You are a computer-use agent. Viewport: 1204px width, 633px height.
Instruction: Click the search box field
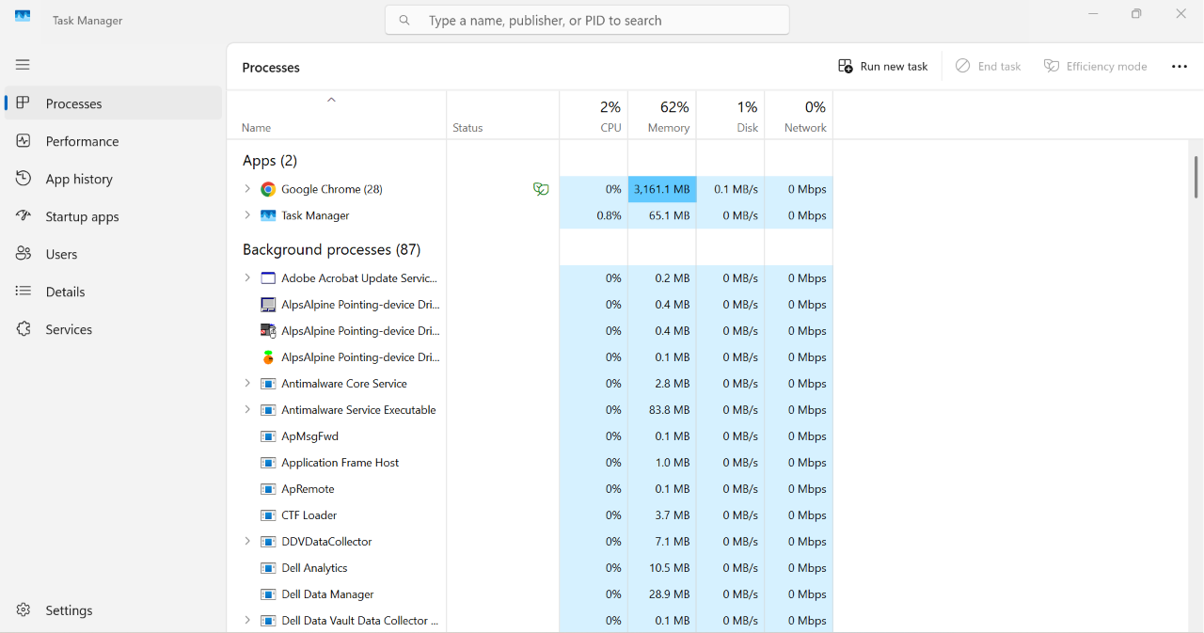587,20
